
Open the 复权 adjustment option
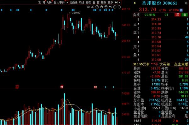coord(88,3)
